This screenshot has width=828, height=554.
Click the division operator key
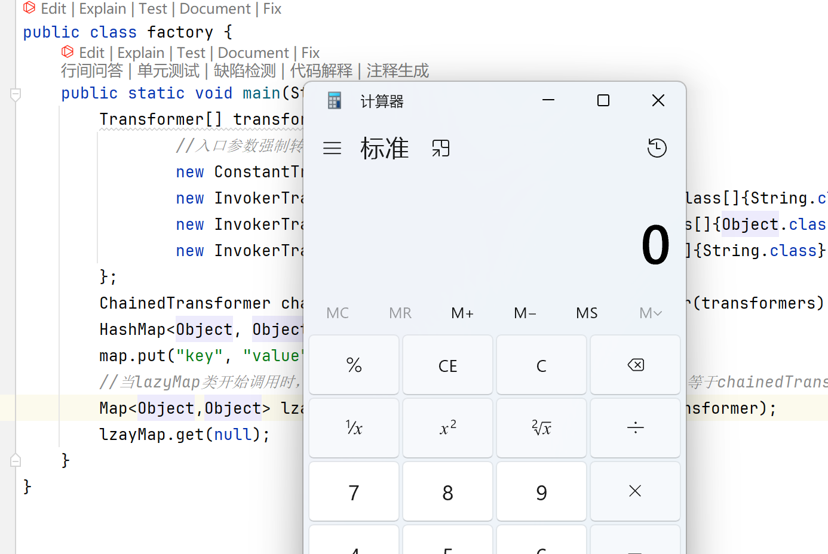click(x=635, y=428)
